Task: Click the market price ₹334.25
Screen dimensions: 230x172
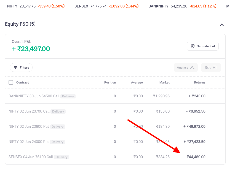Action: pos(163,157)
